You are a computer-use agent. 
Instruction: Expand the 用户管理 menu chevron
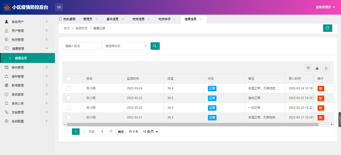click(x=47, y=31)
